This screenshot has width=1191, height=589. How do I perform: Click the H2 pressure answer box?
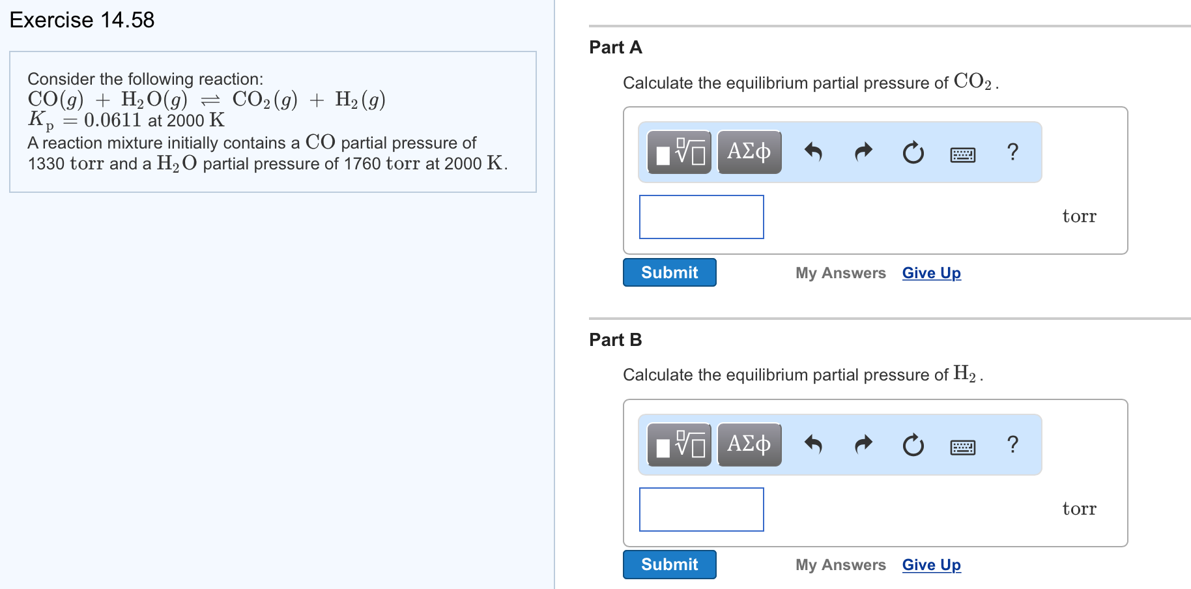[701, 510]
